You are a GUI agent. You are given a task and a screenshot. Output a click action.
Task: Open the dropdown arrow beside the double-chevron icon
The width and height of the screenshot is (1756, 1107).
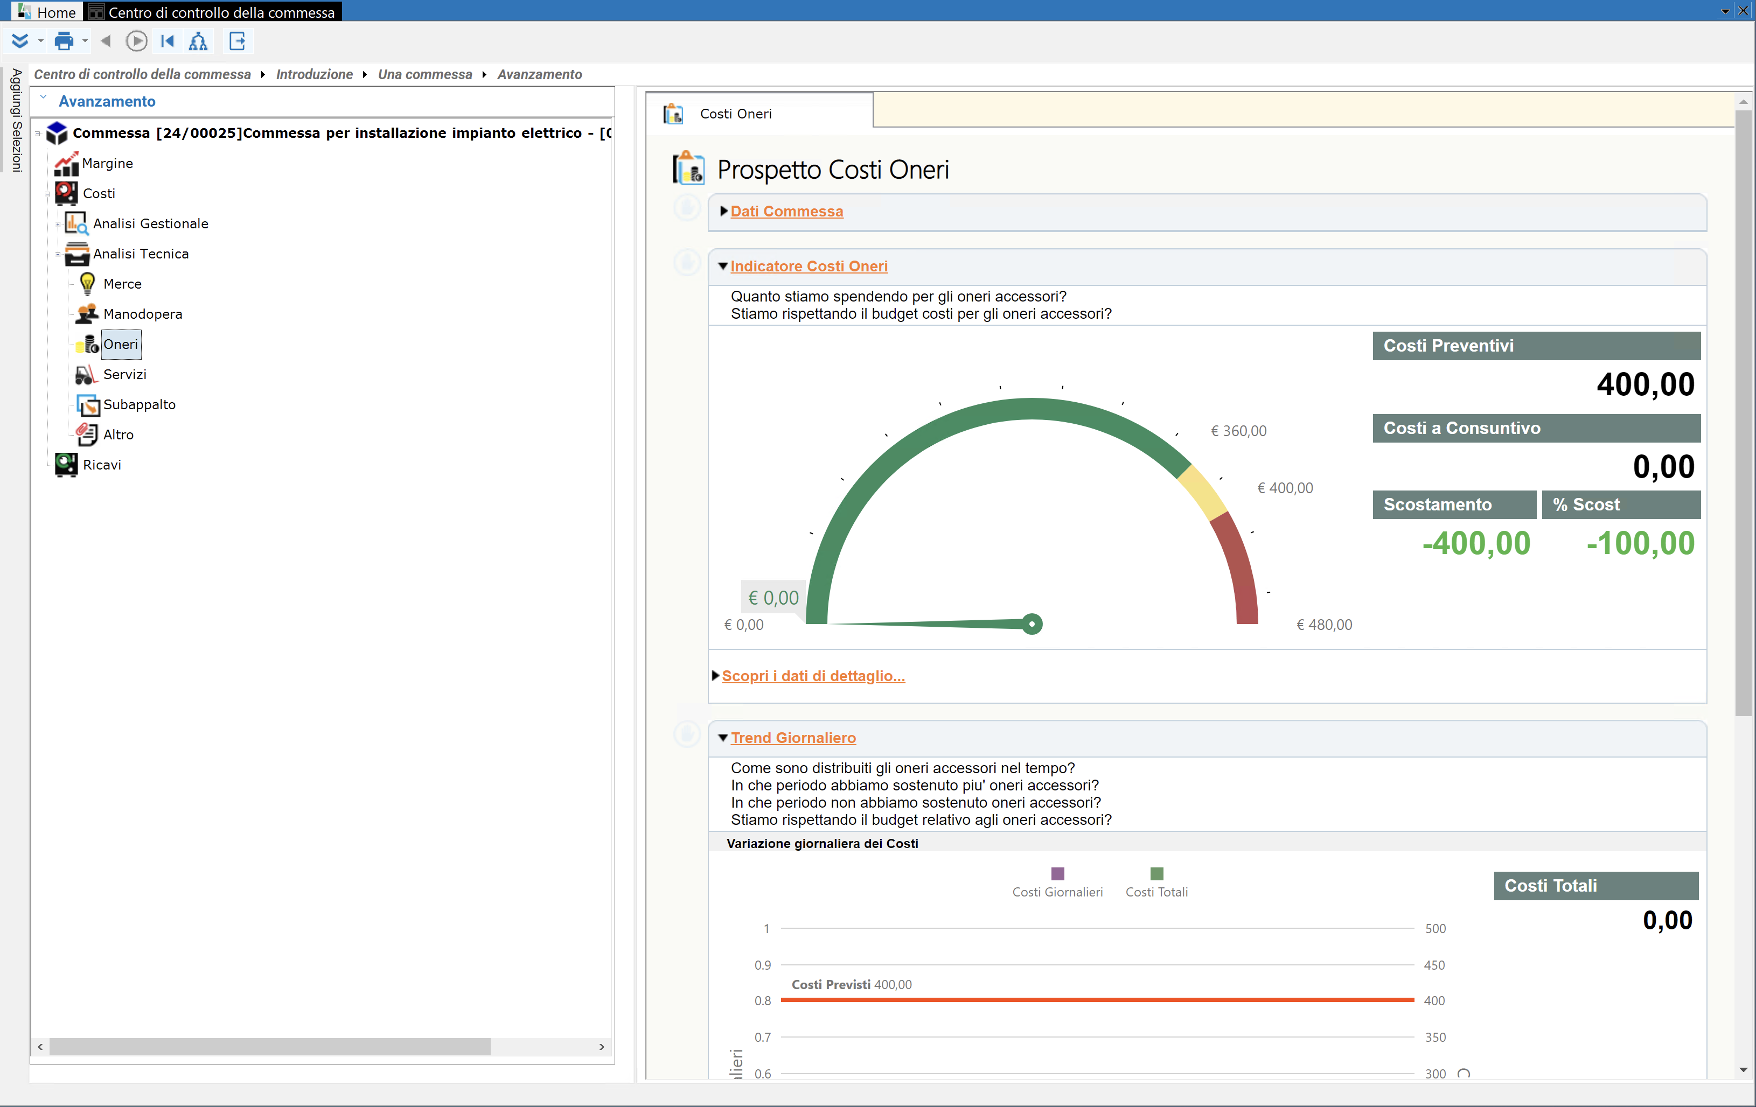pyautogui.click(x=41, y=41)
